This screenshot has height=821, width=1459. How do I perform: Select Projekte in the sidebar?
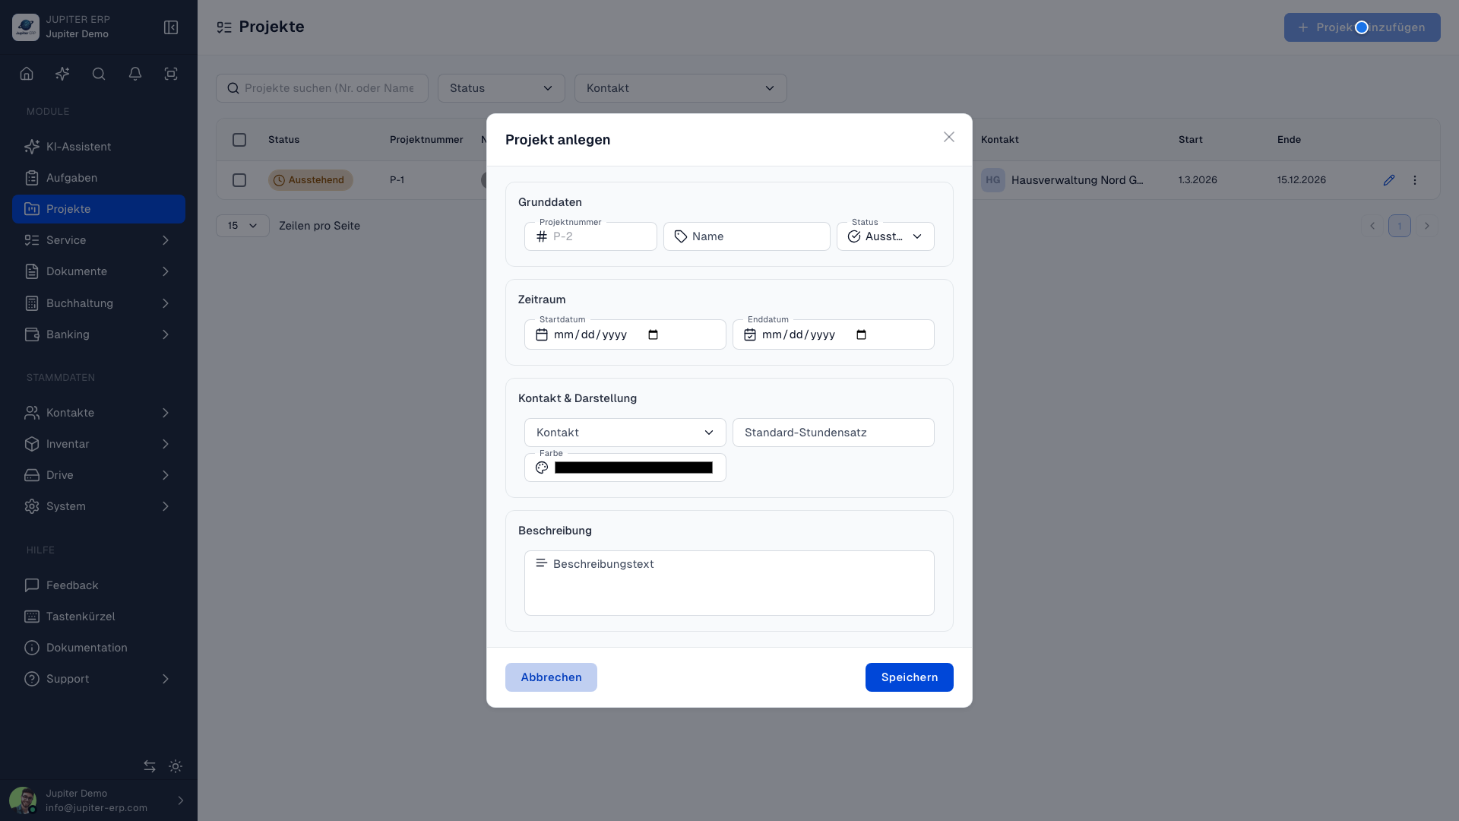tap(99, 209)
